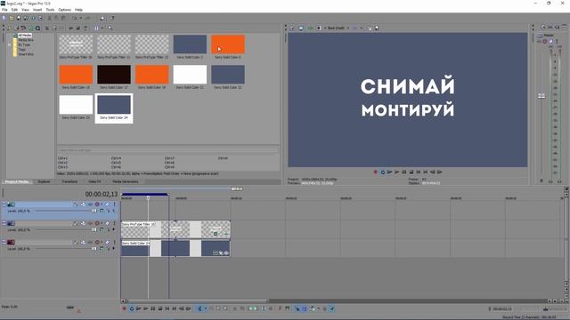
Task: Switch to the Transitions tab
Action: [69, 181]
